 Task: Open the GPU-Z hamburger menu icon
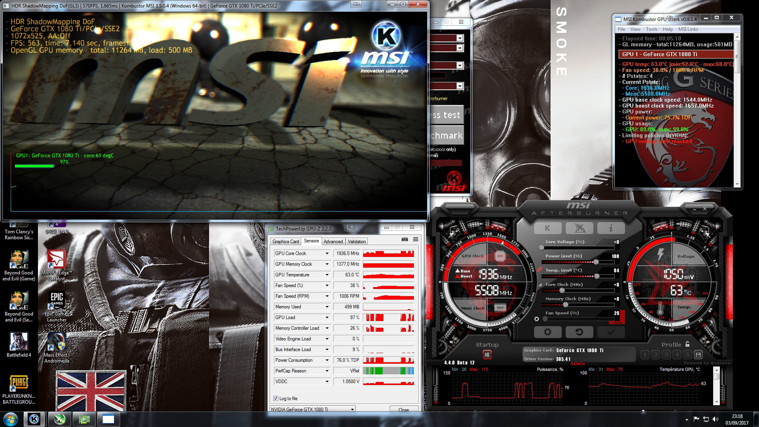click(x=415, y=239)
